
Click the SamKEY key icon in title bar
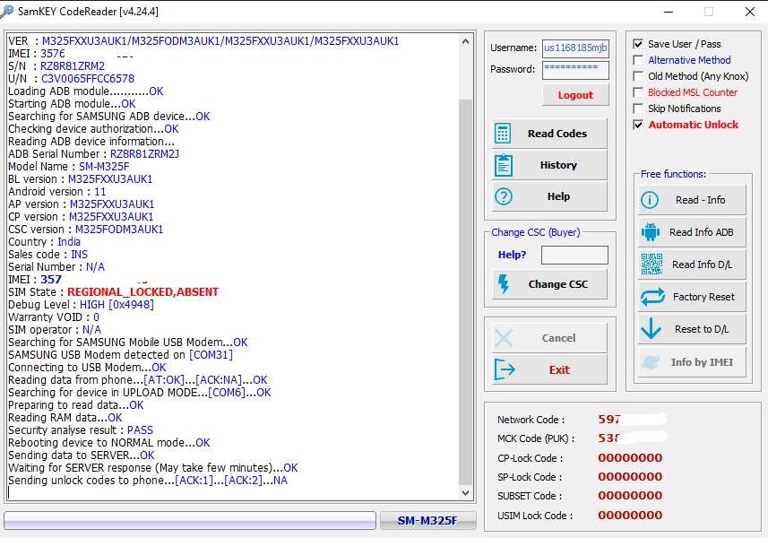tap(7, 11)
